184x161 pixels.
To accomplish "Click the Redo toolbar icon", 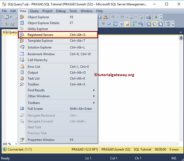I will tap(122, 17).
